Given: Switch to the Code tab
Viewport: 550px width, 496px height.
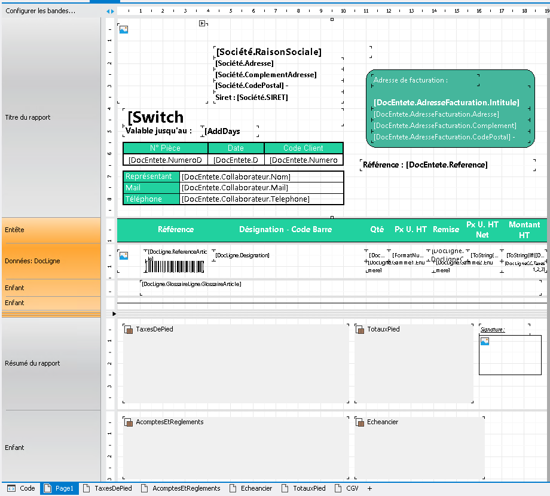Looking at the screenshot, I should (x=21, y=488).
